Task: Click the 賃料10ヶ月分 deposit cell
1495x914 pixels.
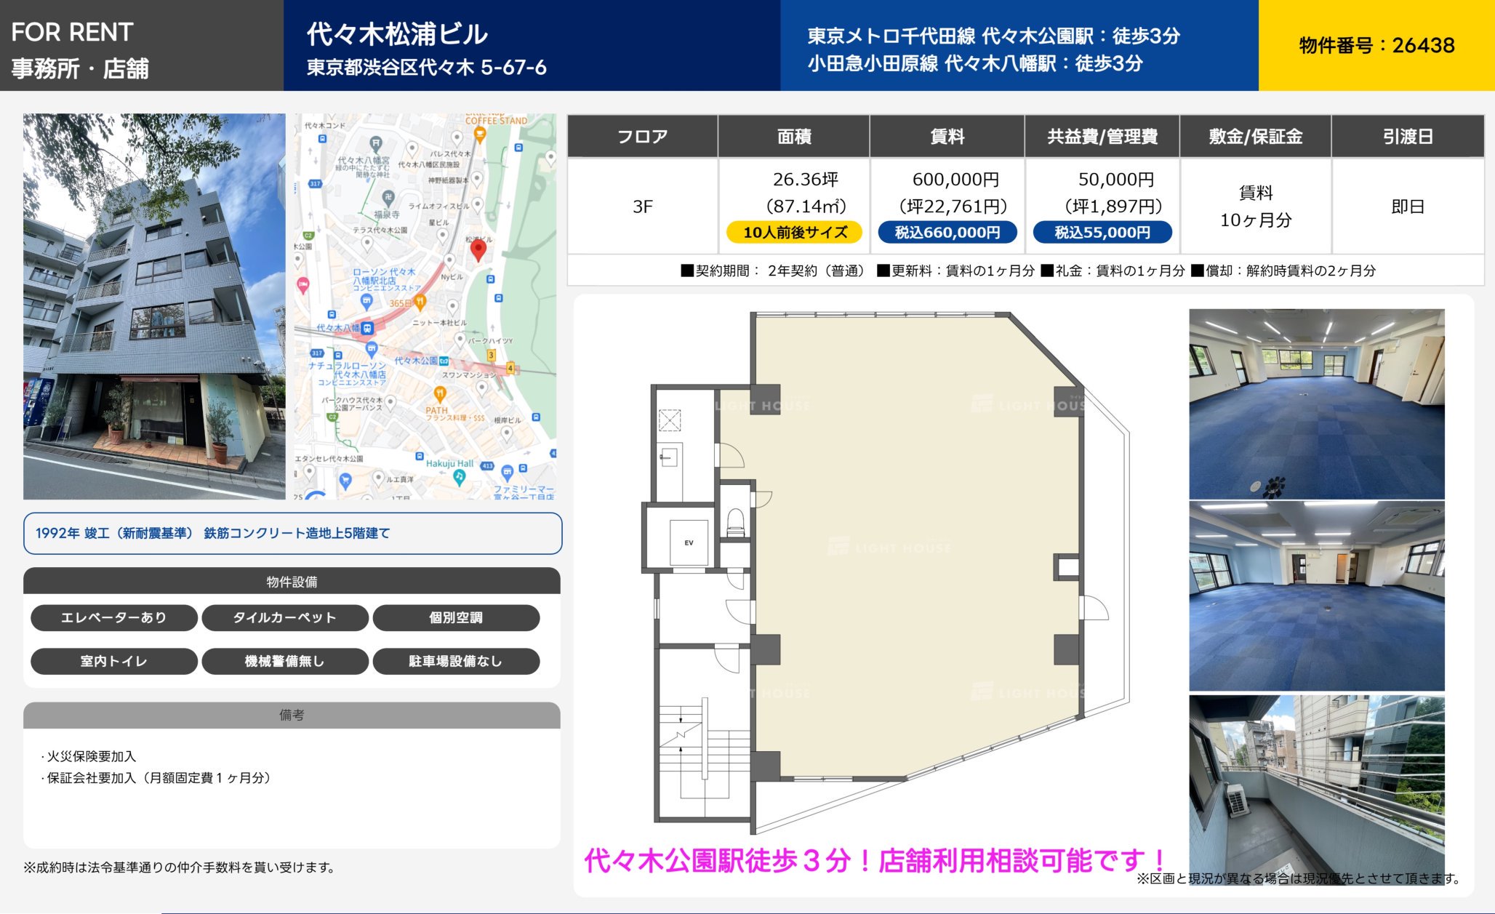Action: (1256, 207)
